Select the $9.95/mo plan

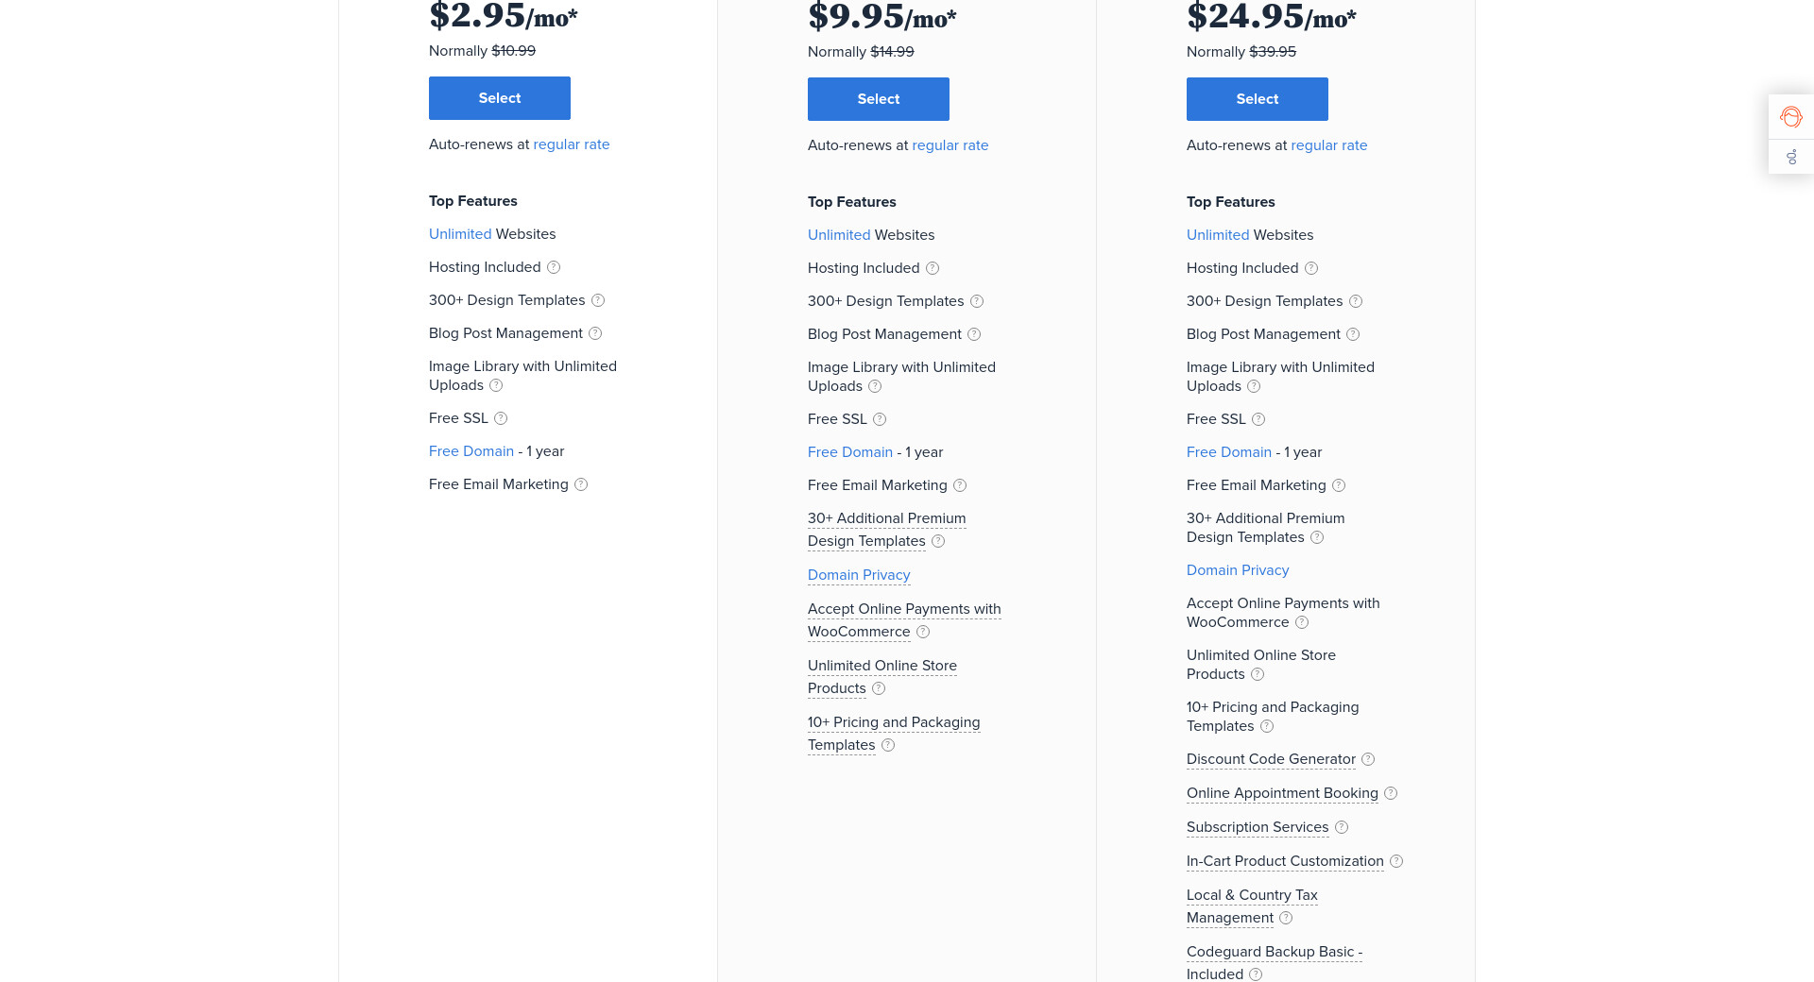pos(878,99)
